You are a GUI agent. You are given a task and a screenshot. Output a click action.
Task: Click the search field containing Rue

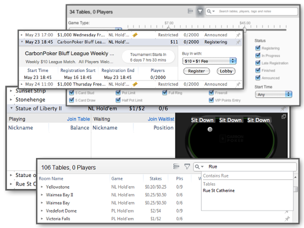click(245, 166)
